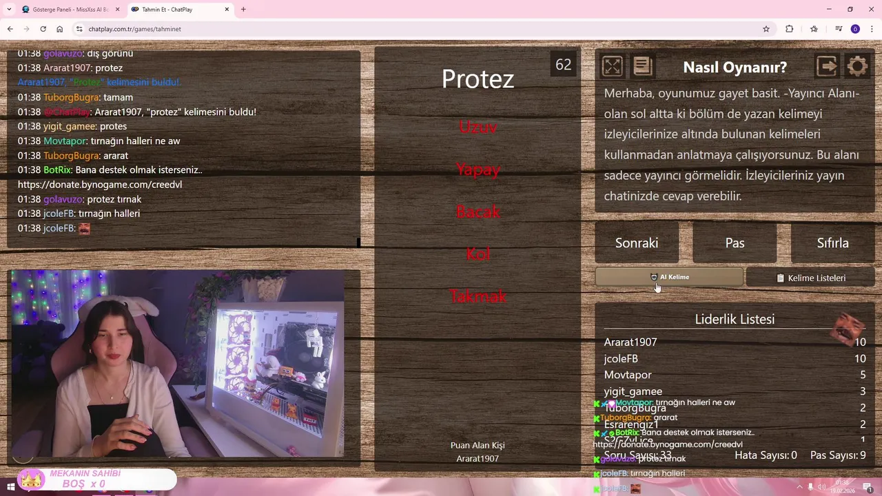Open a new browser tab
The width and height of the screenshot is (882, 496).
pos(243,10)
